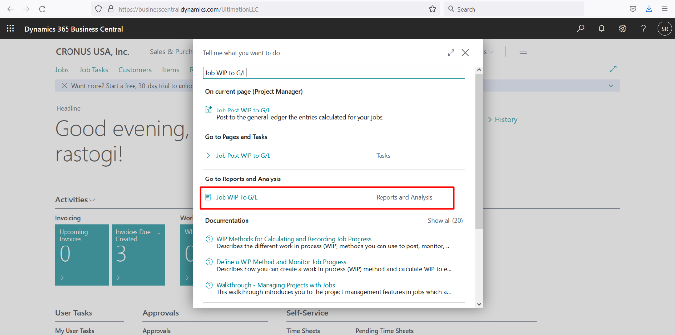Click inside the Tell me search field
Image resolution: width=675 pixels, height=335 pixels.
[x=334, y=72]
